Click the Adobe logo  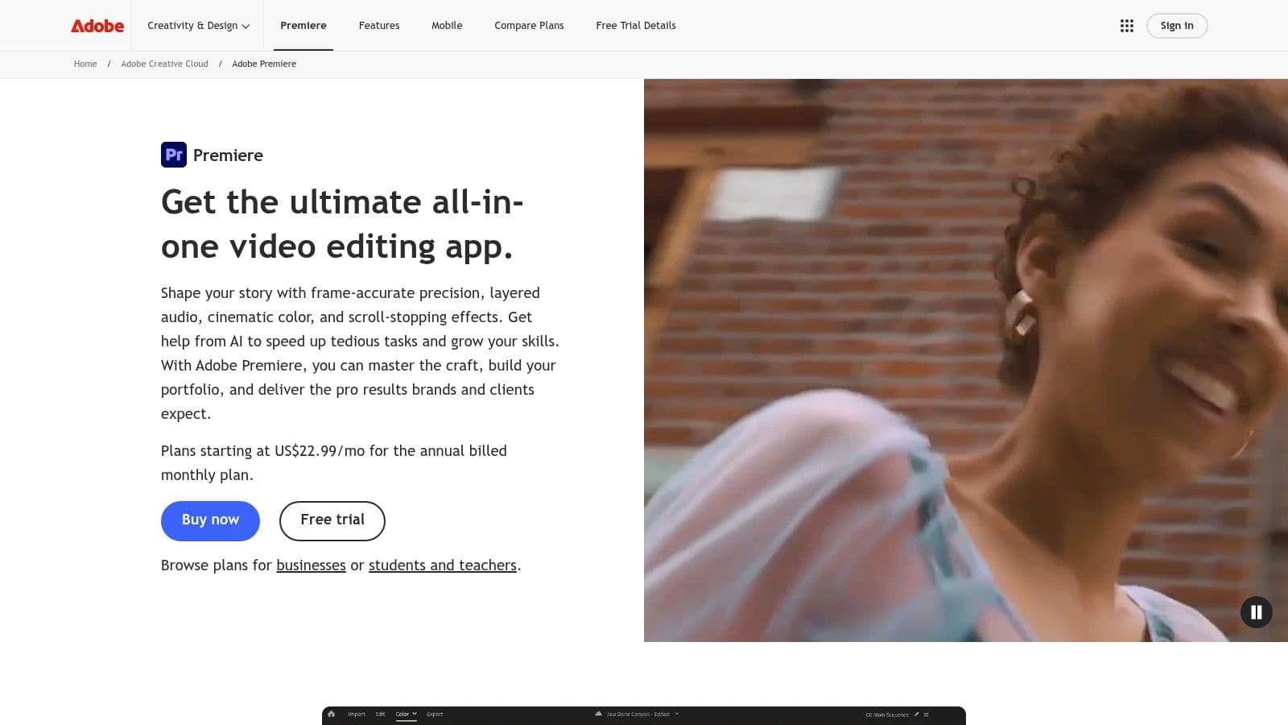97,26
